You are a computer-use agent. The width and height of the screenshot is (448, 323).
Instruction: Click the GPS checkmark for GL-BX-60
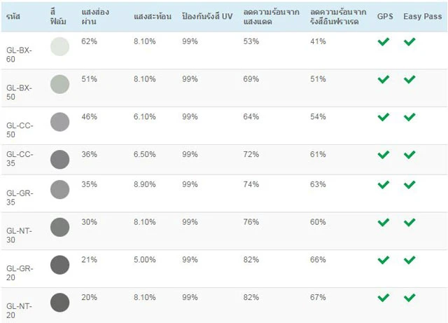383,42
